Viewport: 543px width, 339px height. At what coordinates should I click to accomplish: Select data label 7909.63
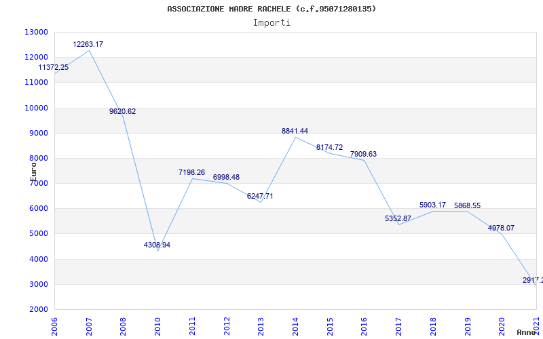coord(363,154)
